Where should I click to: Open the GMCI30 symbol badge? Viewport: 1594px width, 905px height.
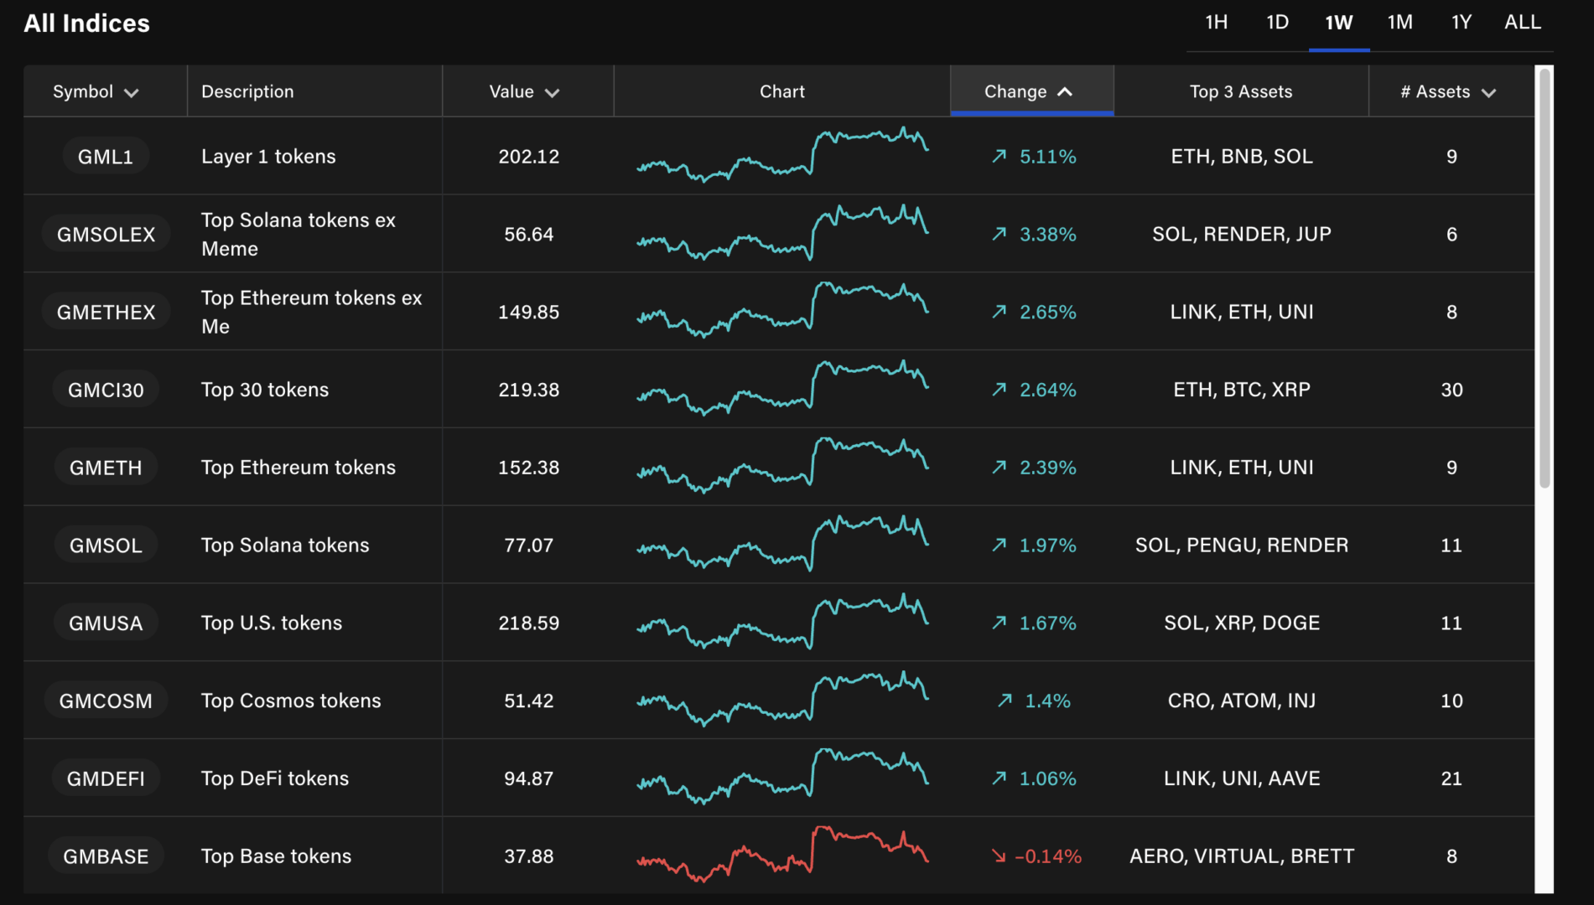106,390
